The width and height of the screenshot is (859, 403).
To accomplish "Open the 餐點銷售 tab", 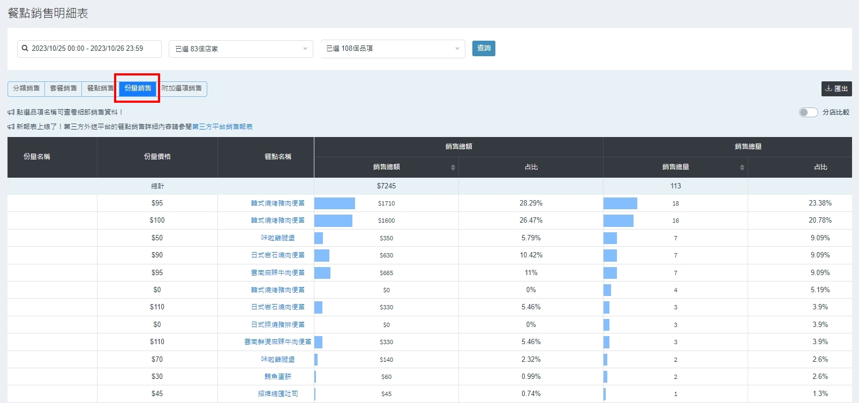I will pos(100,88).
